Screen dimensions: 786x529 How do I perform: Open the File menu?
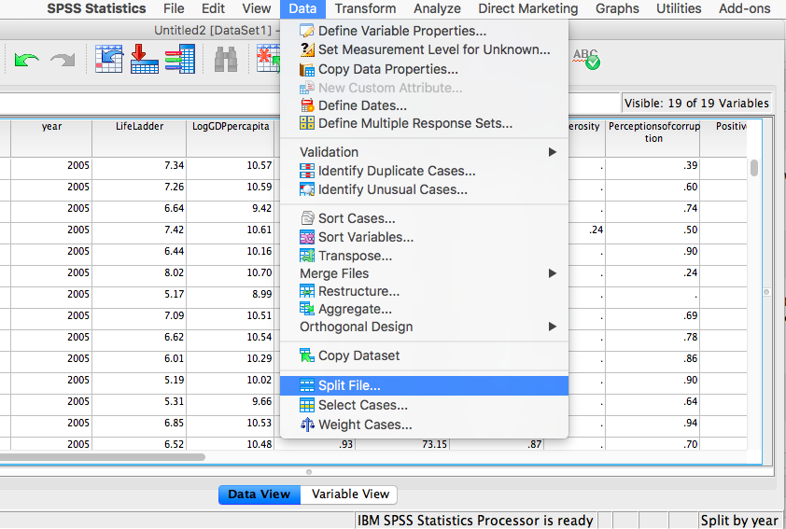(x=174, y=8)
